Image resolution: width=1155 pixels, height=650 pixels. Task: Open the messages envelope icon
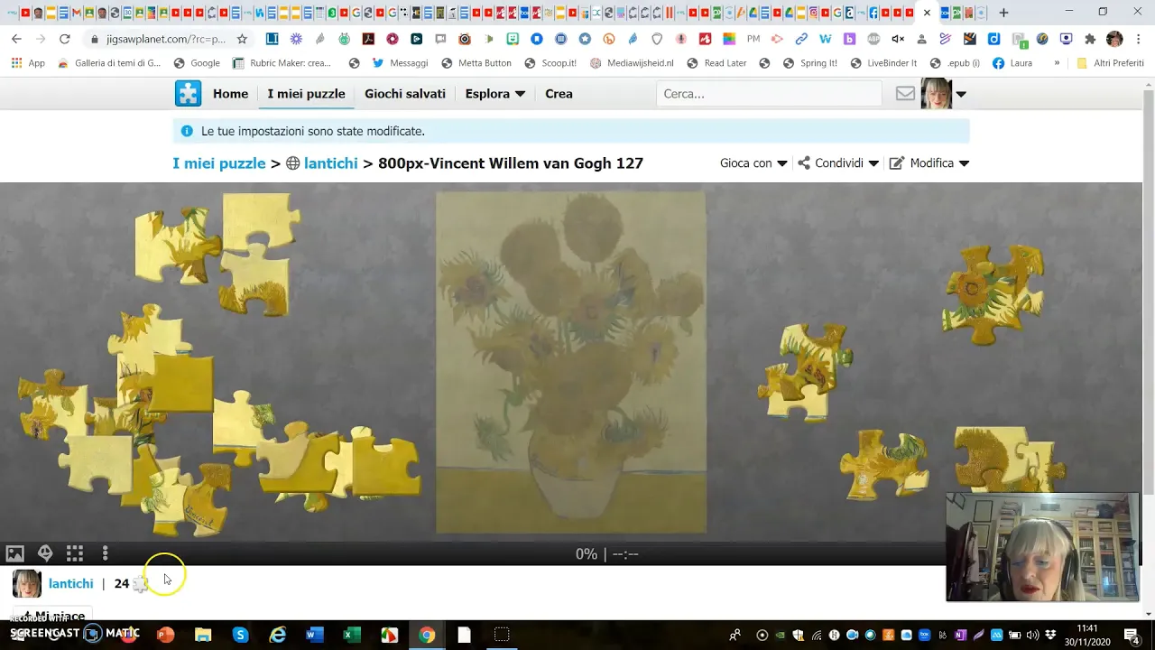click(905, 94)
